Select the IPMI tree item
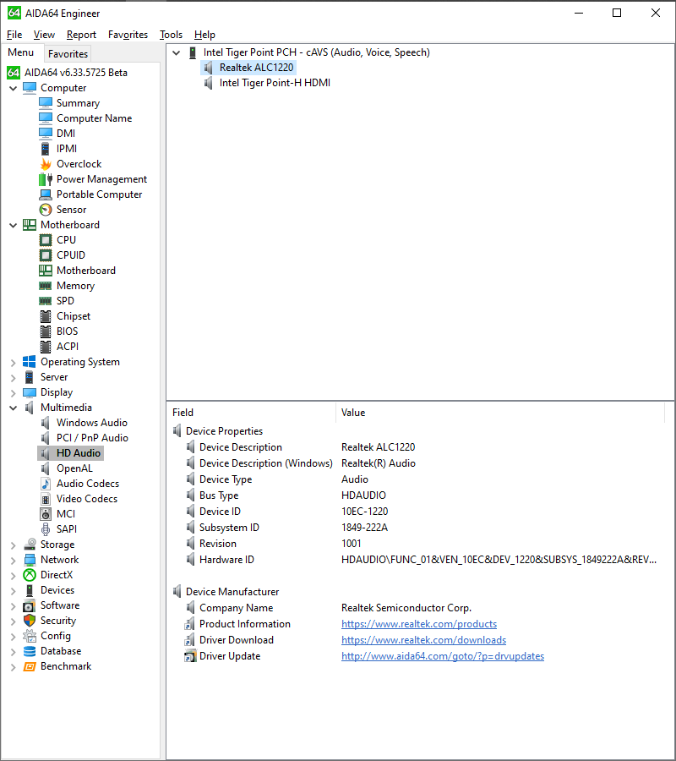Viewport: 676px width, 761px height. point(67,149)
